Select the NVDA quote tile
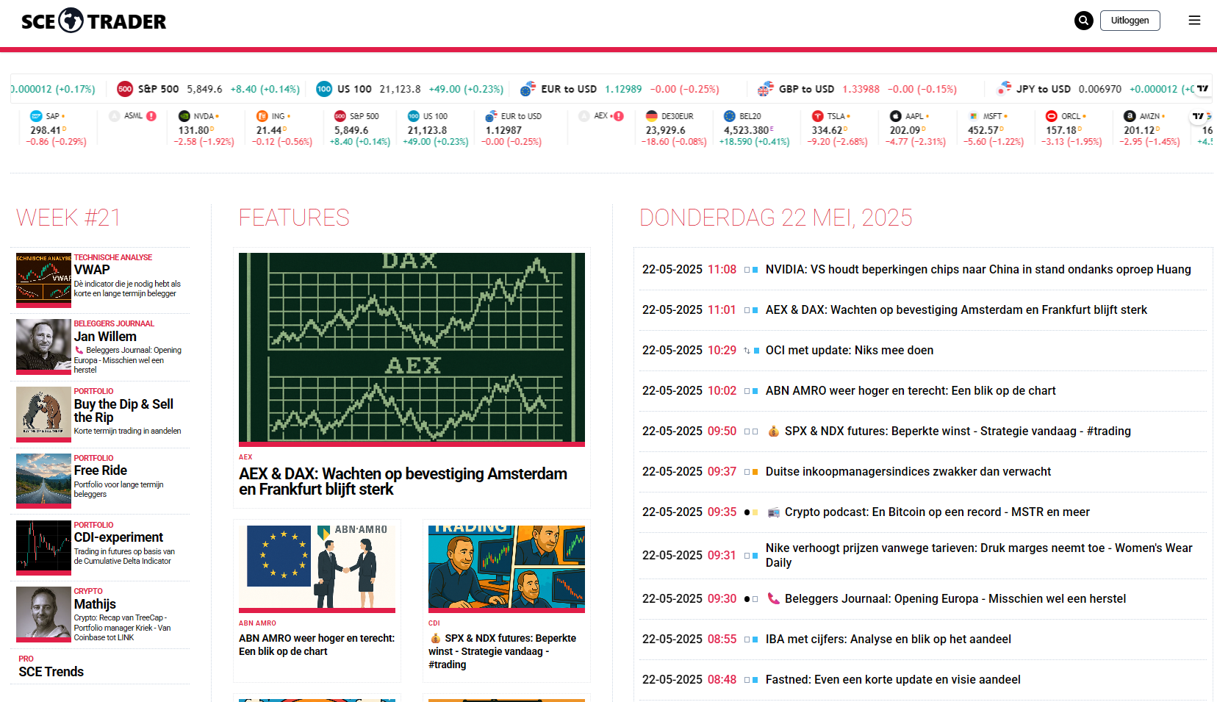This screenshot has width=1217, height=702. pos(204,128)
